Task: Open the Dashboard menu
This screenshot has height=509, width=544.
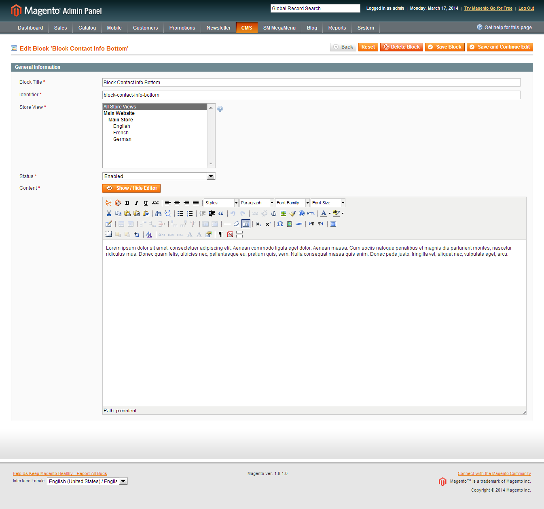Action: point(30,28)
